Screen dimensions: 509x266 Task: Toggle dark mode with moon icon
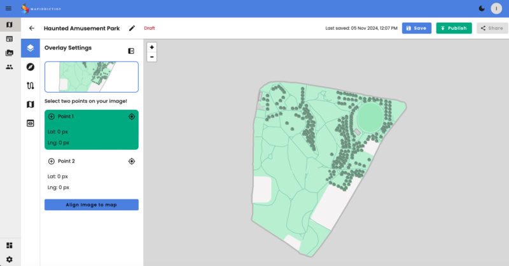click(x=481, y=8)
